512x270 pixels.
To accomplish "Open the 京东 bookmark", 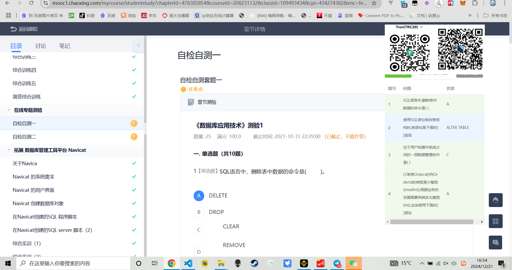I will click(149, 15).
